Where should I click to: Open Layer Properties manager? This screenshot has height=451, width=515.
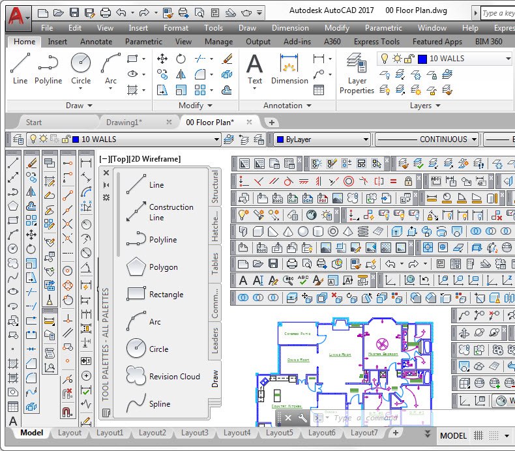click(357, 74)
